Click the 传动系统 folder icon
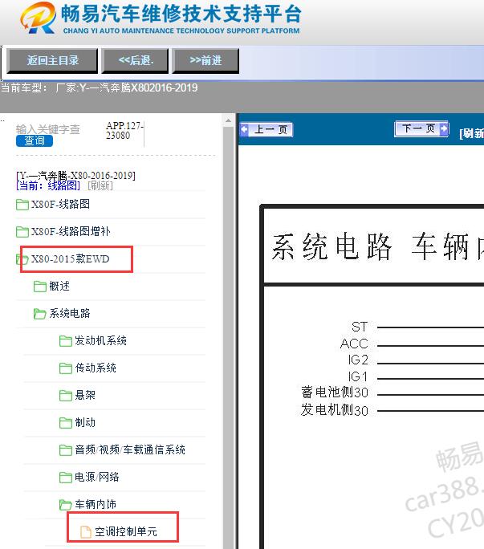Screen dimensions: 484x549 [x=66, y=368]
